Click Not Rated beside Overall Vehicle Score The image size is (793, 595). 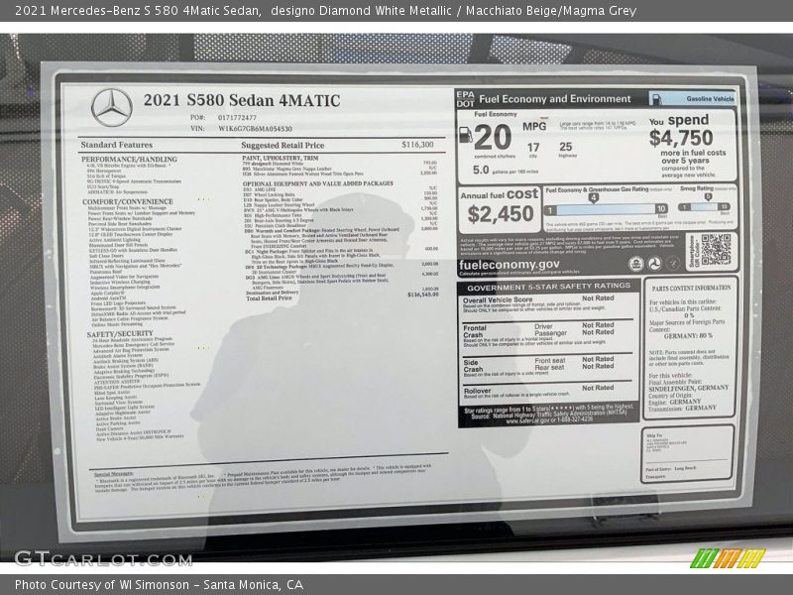(598, 298)
